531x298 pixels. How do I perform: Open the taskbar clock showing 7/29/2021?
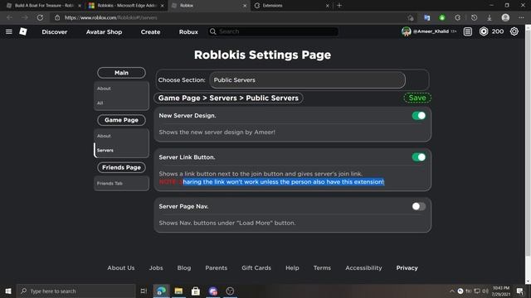501,291
